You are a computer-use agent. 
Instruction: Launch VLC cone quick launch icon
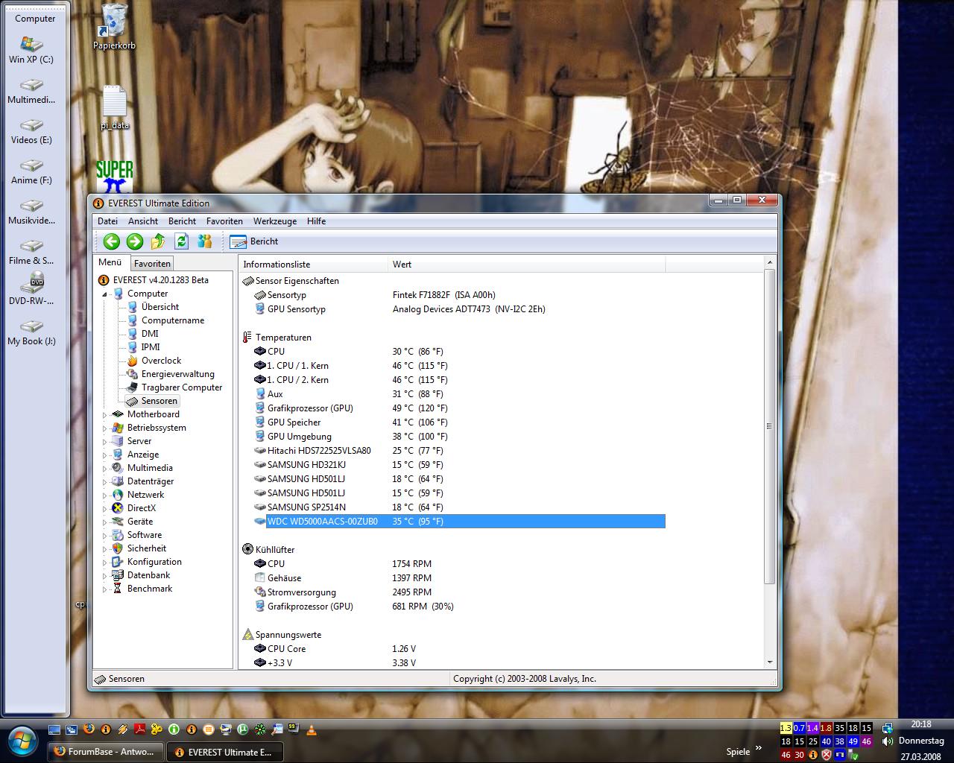tap(312, 729)
